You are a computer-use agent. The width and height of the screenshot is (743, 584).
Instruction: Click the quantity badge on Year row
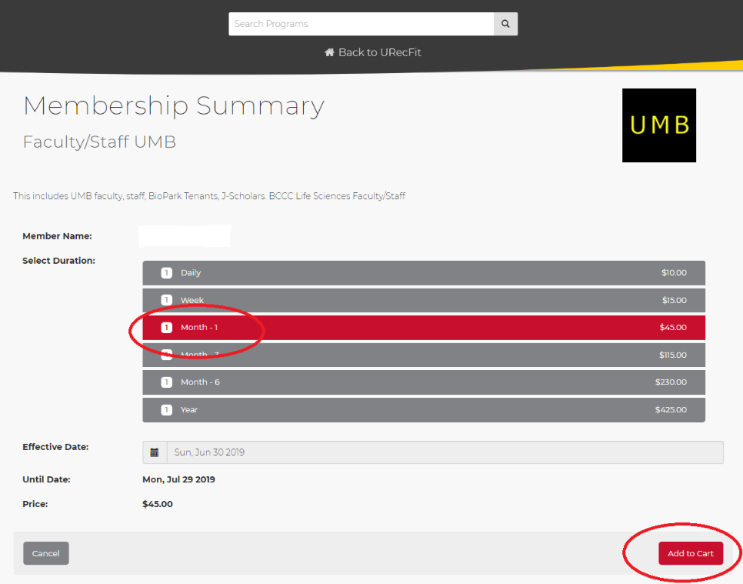click(x=166, y=410)
